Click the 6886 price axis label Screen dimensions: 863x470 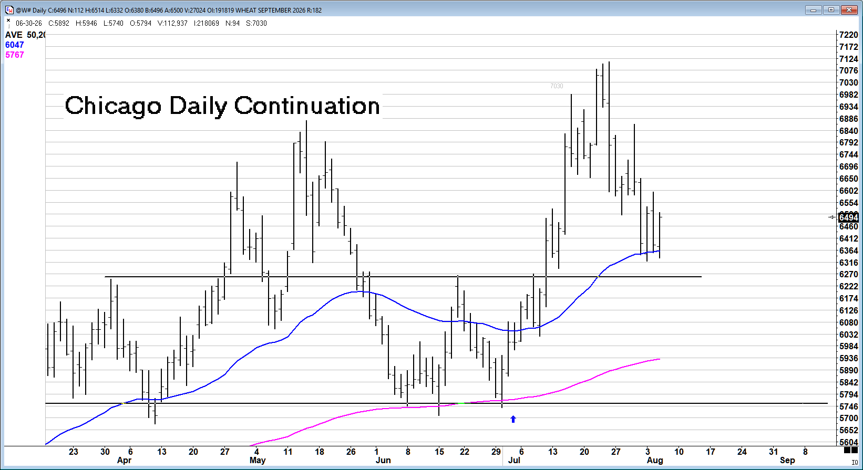tap(848, 119)
